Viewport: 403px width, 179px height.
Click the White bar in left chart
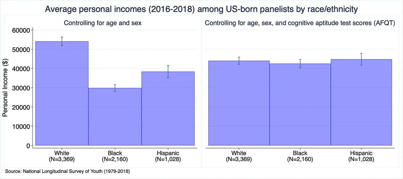(x=62, y=93)
